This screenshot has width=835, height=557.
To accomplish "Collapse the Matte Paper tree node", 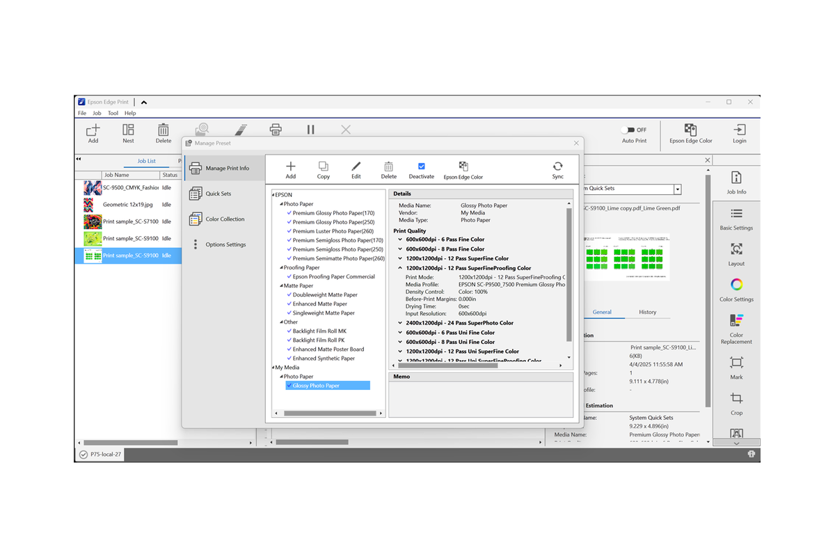I will point(281,285).
